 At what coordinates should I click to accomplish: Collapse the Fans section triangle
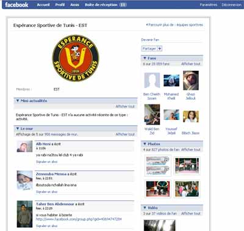pyautogui.click(x=145, y=58)
